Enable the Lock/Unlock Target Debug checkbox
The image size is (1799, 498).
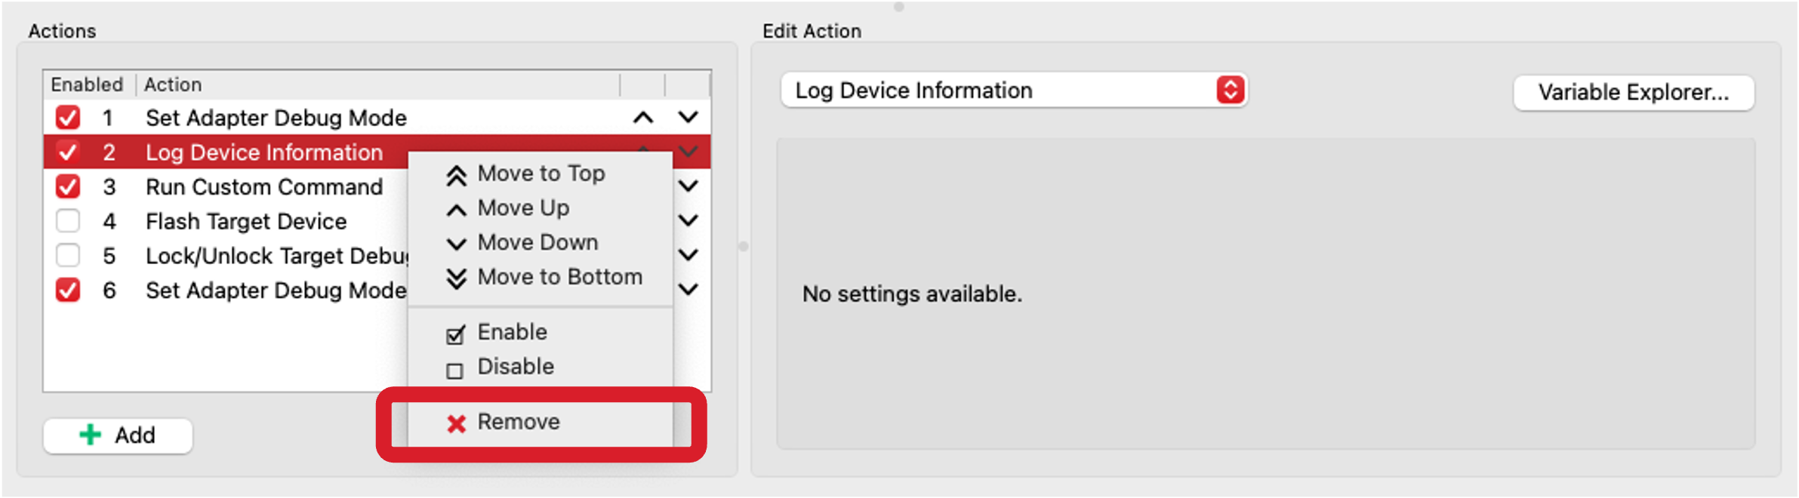coord(67,256)
